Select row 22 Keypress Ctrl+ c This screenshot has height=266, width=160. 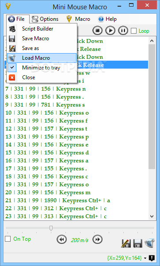(x=76, y=208)
